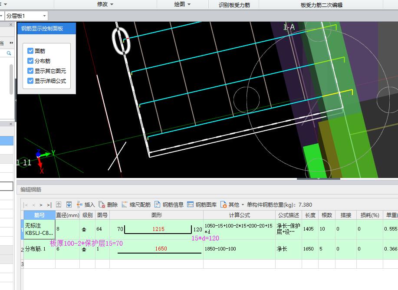The width and height of the screenshot is (398, 290).
Task: Select 板受力筋二次编辑 ribbon group
Action: pyautogui.click(x=321, y=5)
